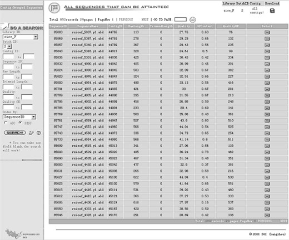Image resolution: width=289 pixels, height=240 pixels.
Task: Click the ContigID column header
Action: [116, 26]
